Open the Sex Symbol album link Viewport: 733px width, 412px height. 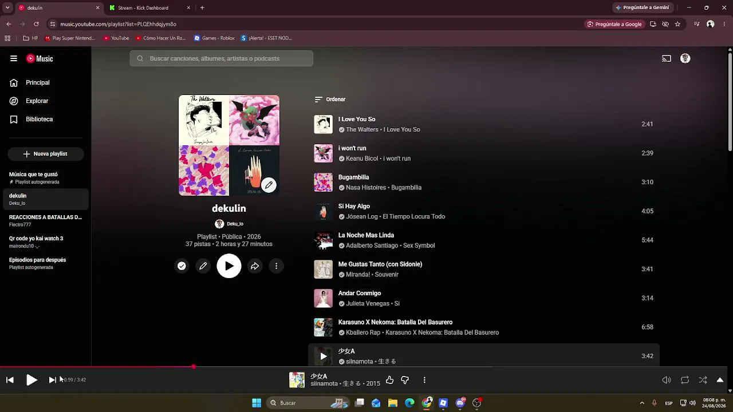(419, 246)
